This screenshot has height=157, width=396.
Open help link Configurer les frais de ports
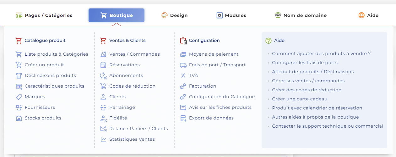[x=305, y=63]
